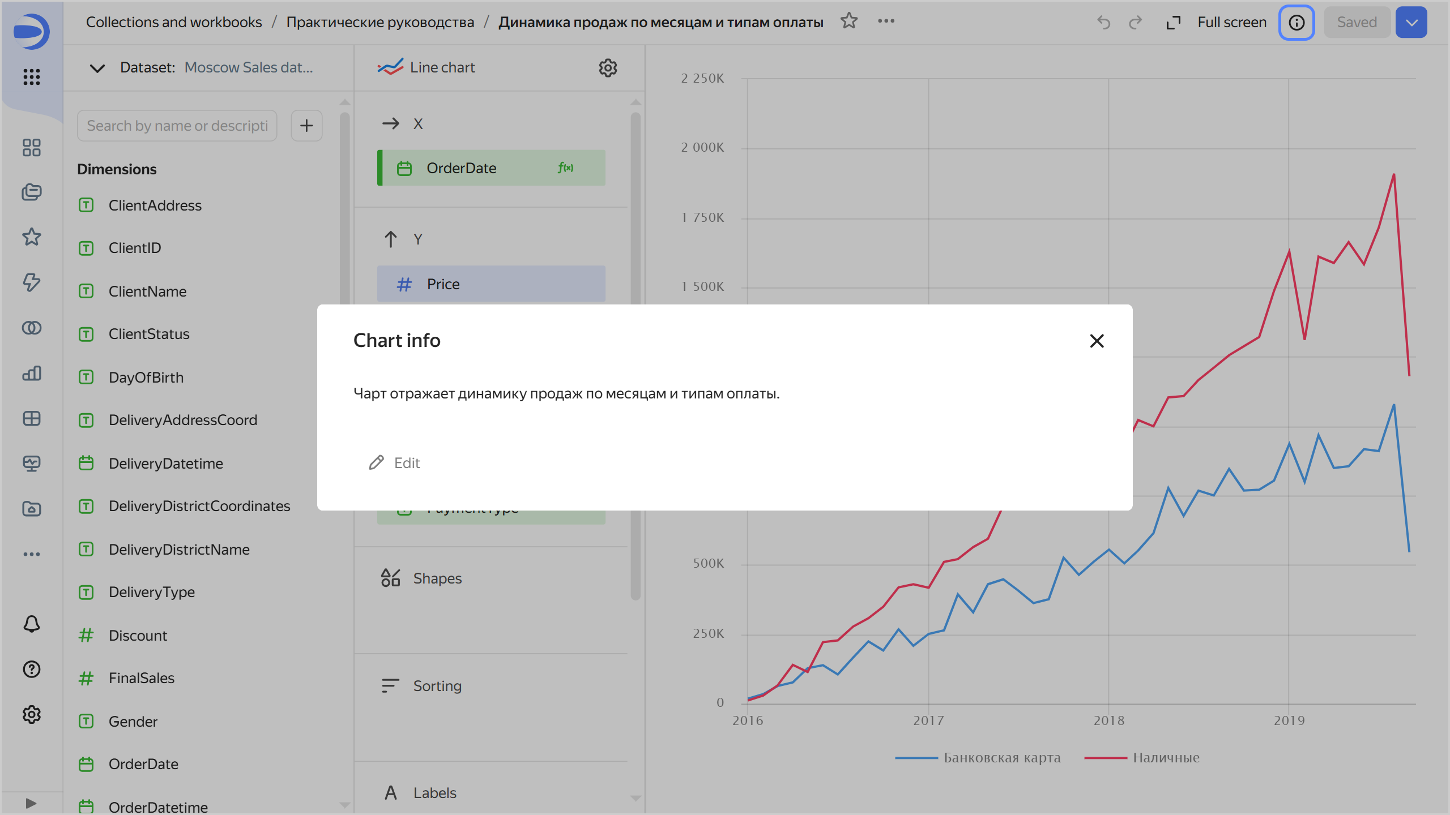The height and width of the screenshot is (815, 1450).
Task: Click the help question mark icon
Action: (32, 669)
